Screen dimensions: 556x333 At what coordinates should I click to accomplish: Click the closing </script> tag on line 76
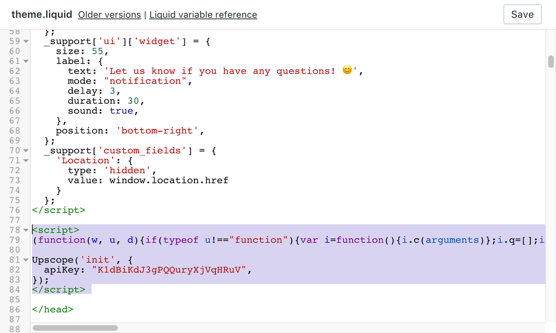59,210
